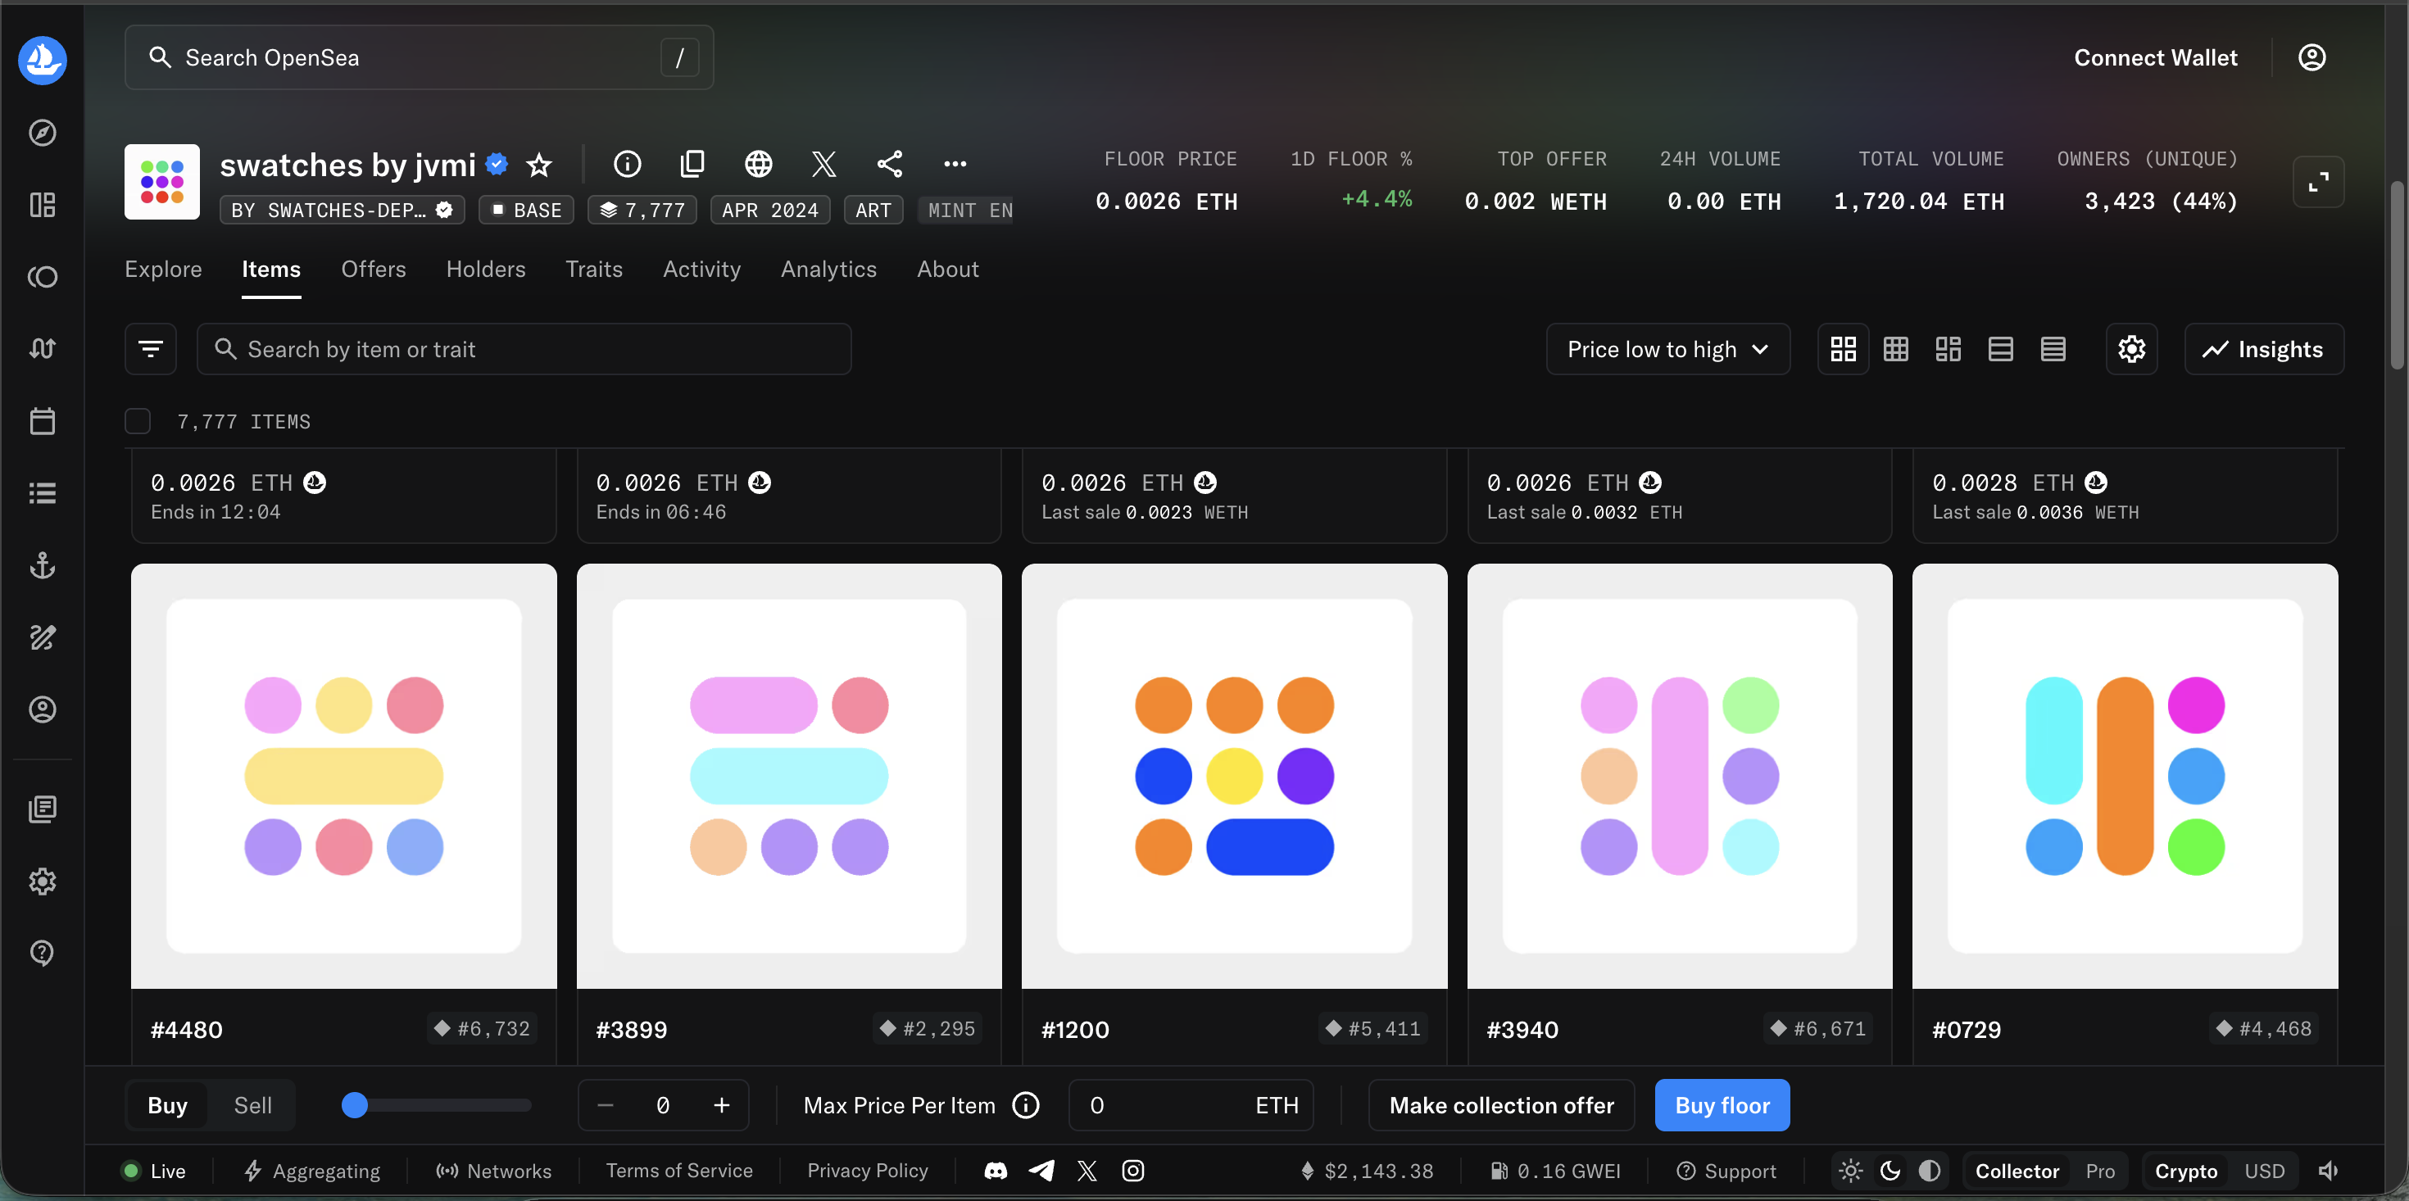Image resolution: width=2409 pixels, height=1201 pixels.
Task: Switch to the Holders tab
Action: tap(485, 270)
